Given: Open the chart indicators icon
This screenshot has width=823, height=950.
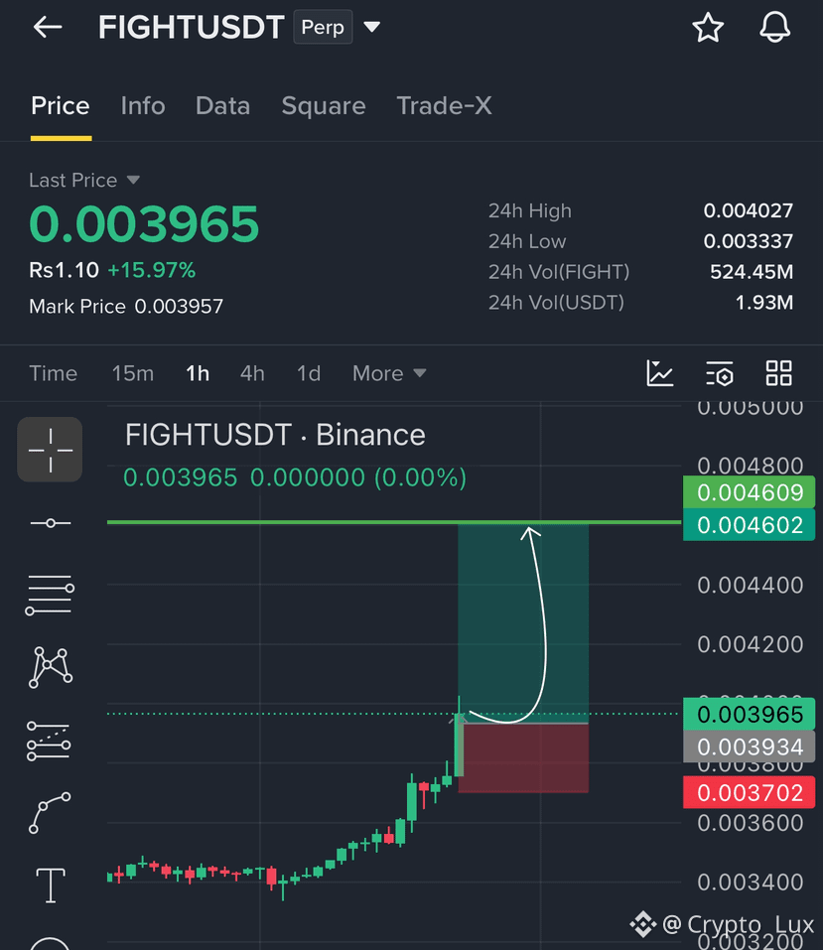Looking at the screenshot, I should (660, 372).
